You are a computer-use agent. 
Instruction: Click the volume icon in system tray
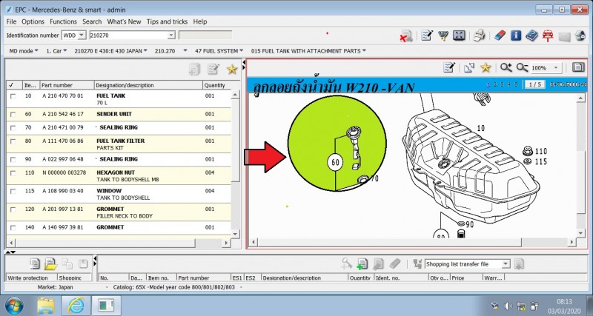[508, 306]
